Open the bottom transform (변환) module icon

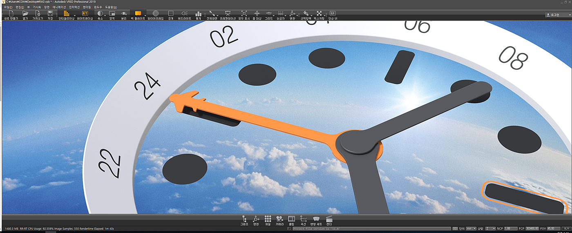pos(256,219)
